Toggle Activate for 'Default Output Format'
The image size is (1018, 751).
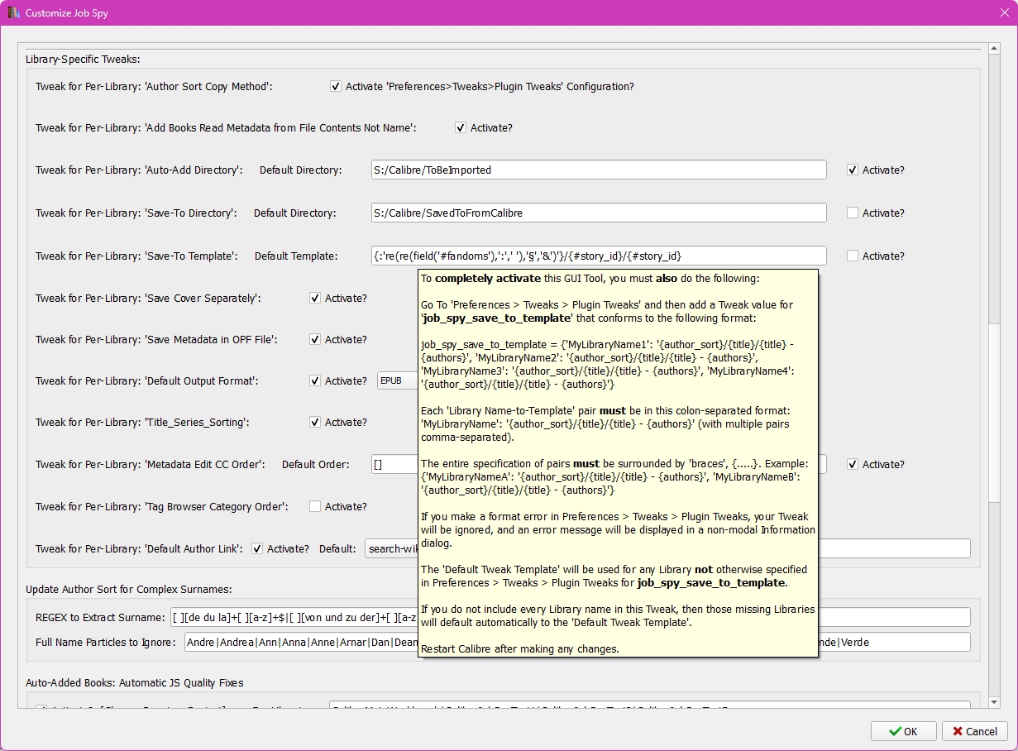[x=315, y=380]
